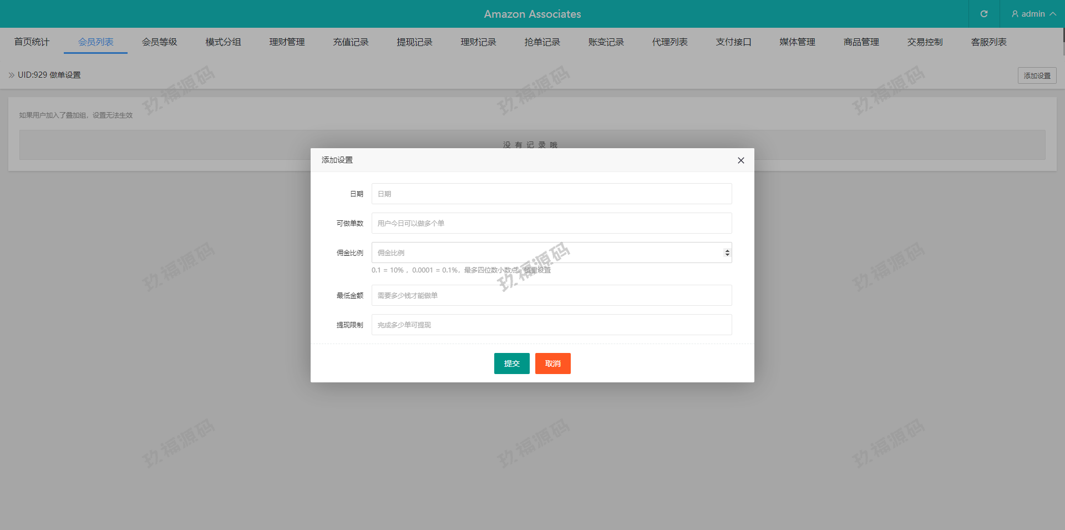Switch to the 会员等级 tab
This screenshot has height=530, width=1065.
click(x=159, y=42)
